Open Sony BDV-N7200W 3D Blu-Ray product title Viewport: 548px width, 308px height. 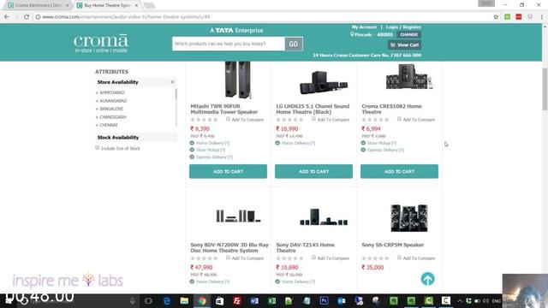[229, 247]
